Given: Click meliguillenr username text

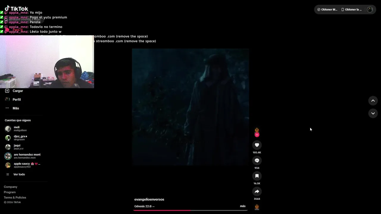Looking at the screenshot, I should pyautogui.click(x=20, y=130).
